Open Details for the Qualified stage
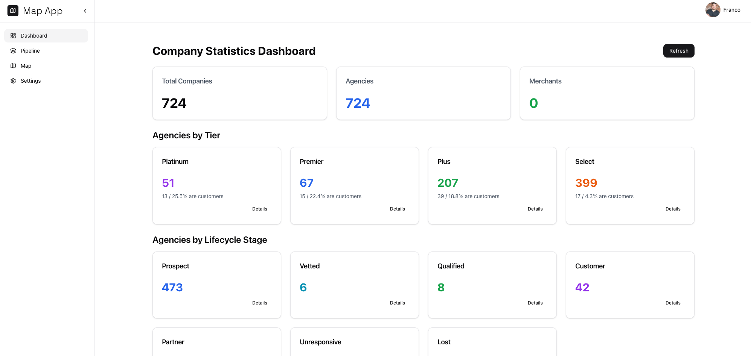The height and width of the screenshot is (356, 751). tap(535, 303)
